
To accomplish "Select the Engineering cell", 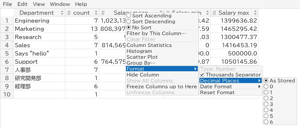I will [39, 21].
